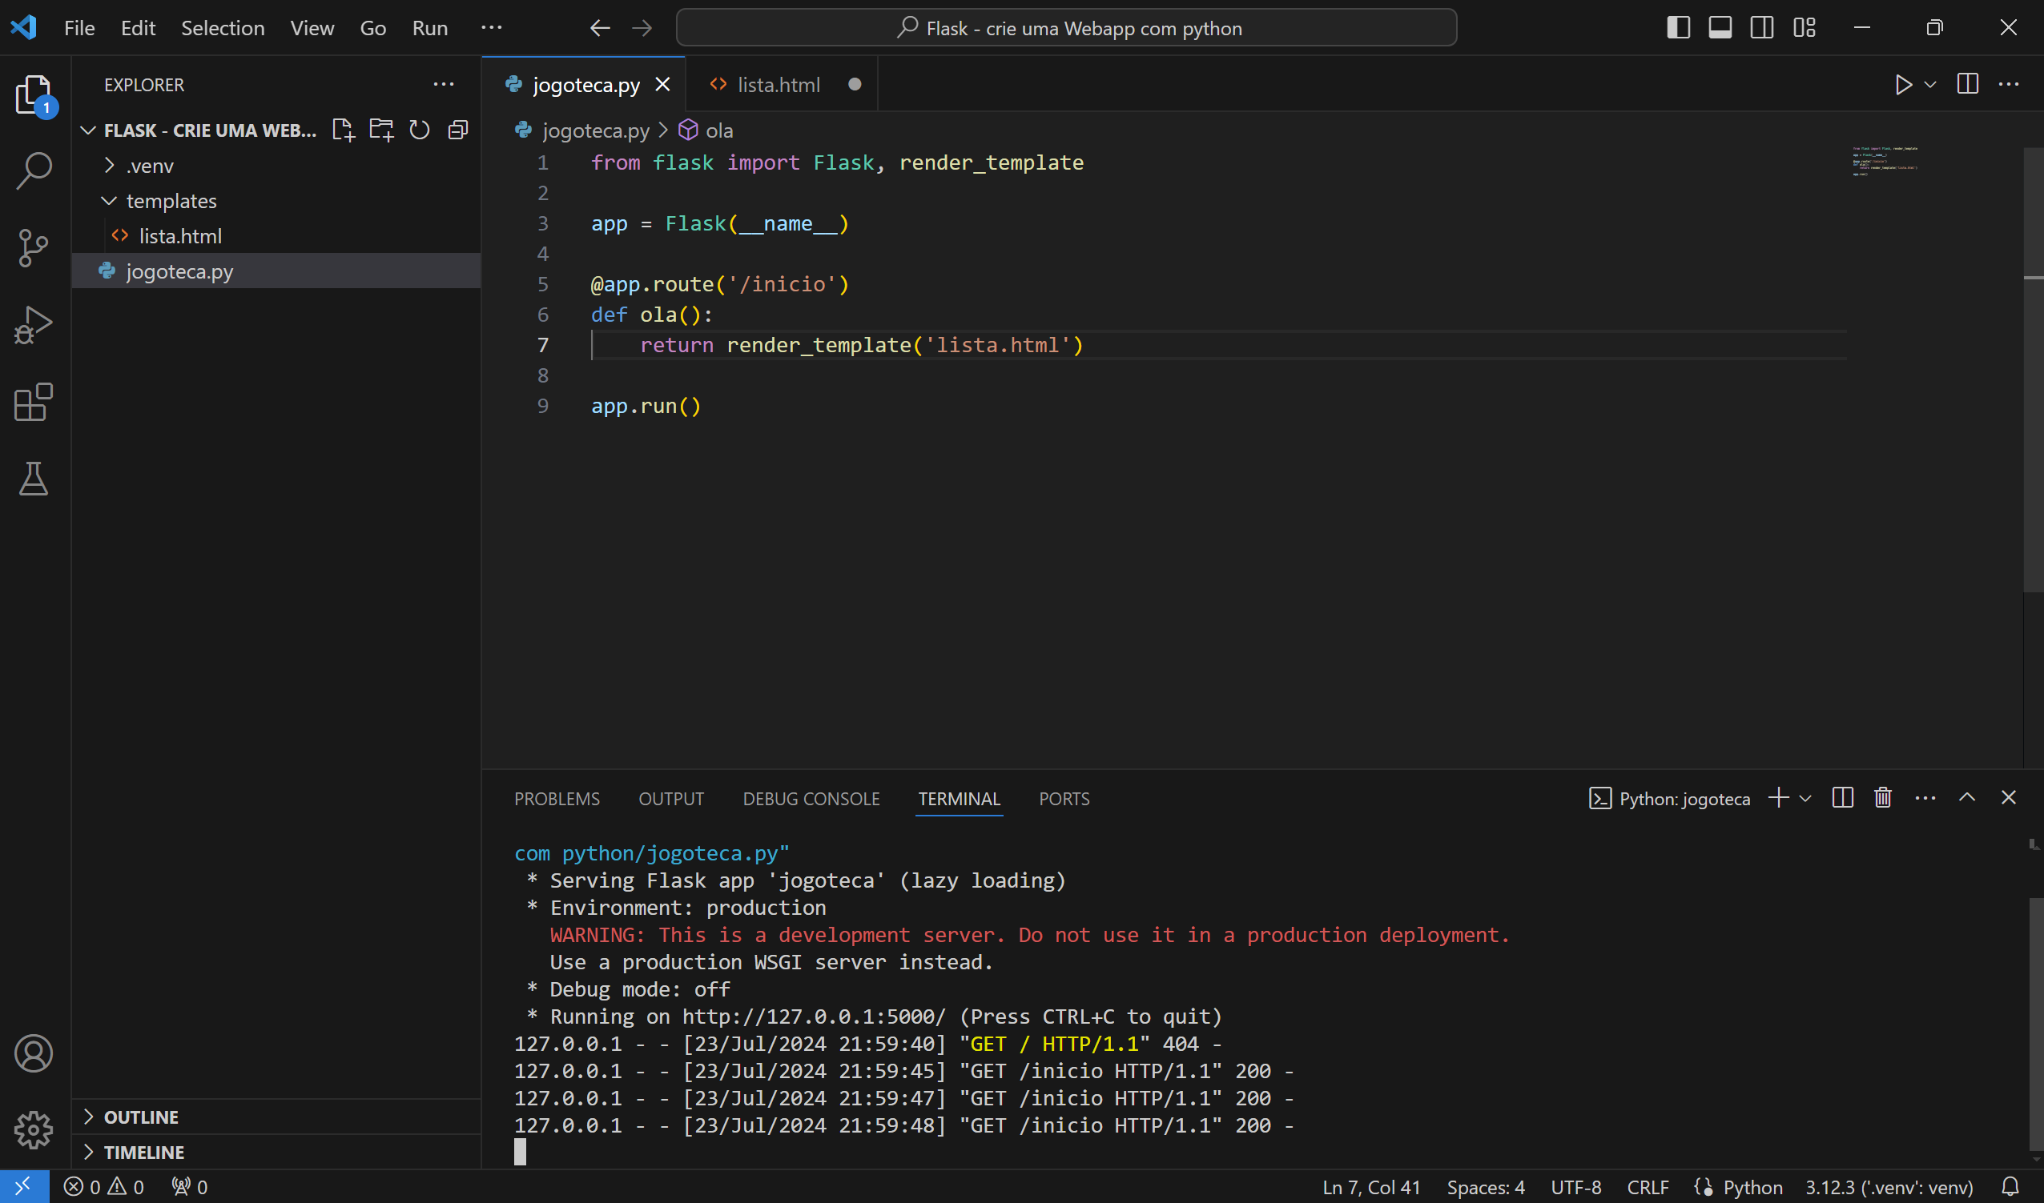This screenshot has height=1203, width=2044.
Task: Click the Split terminal button
Action: click(1842, 798)
